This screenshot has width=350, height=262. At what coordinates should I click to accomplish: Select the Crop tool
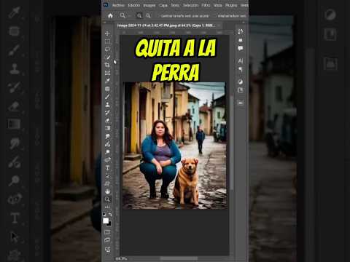(107, 65)
